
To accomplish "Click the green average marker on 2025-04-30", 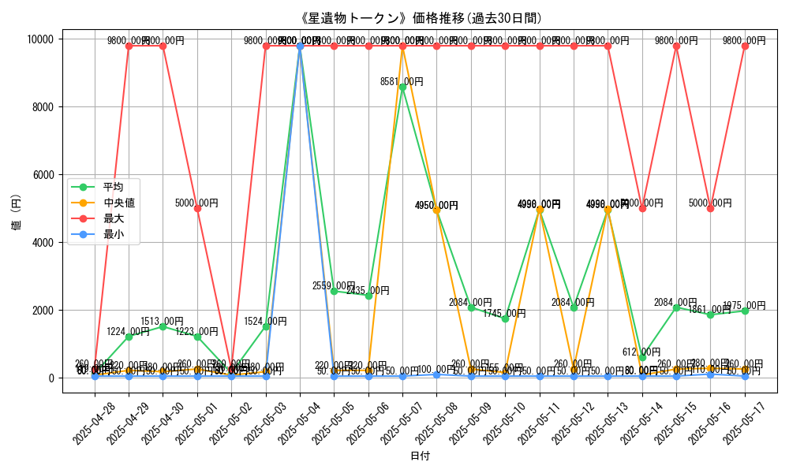I will (163, 326).
